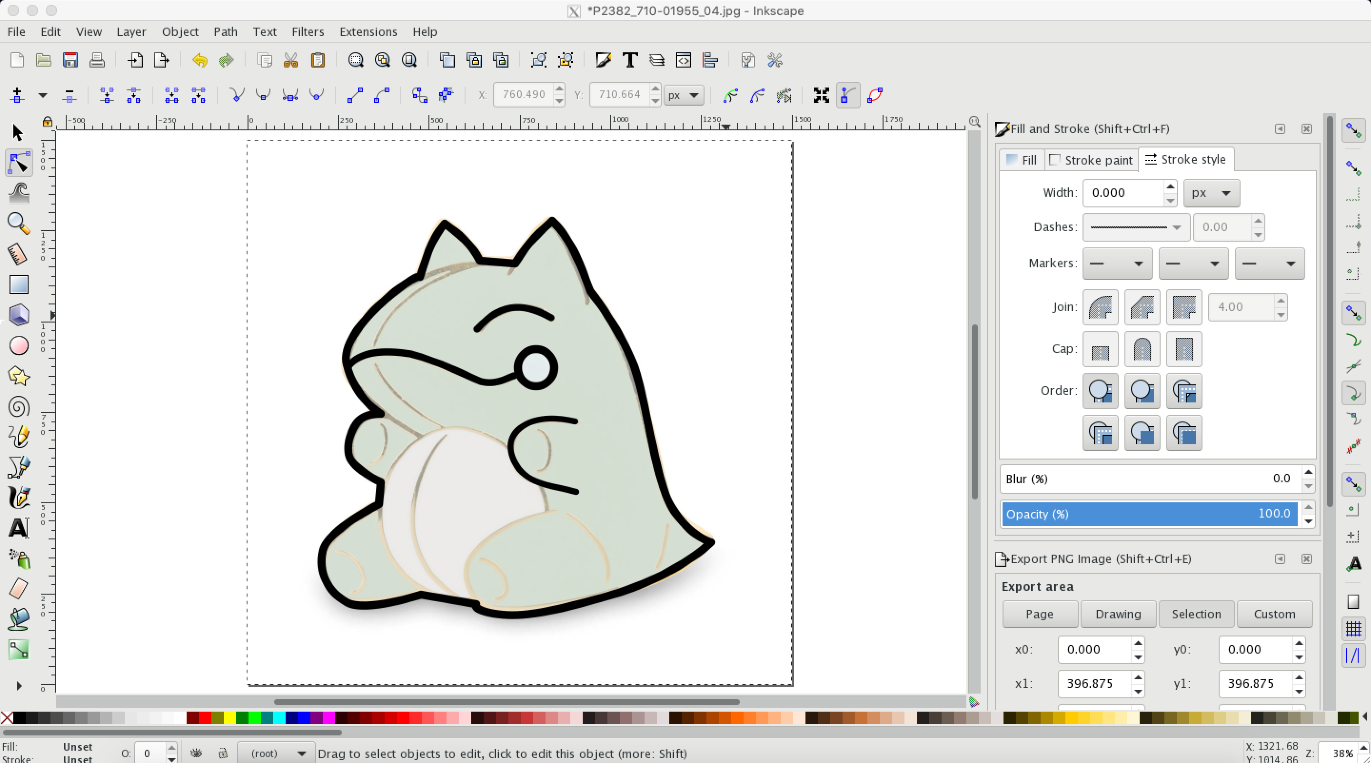Open the stroke width unit dropdown
This screenshot has width=1371, height=763.
pos(1212,193)
